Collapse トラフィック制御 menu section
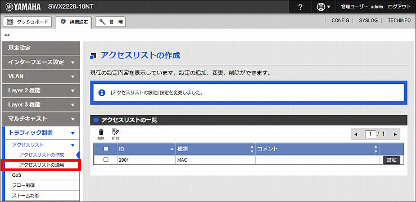This screenshot has height=202, width=416. click(40, 133)
